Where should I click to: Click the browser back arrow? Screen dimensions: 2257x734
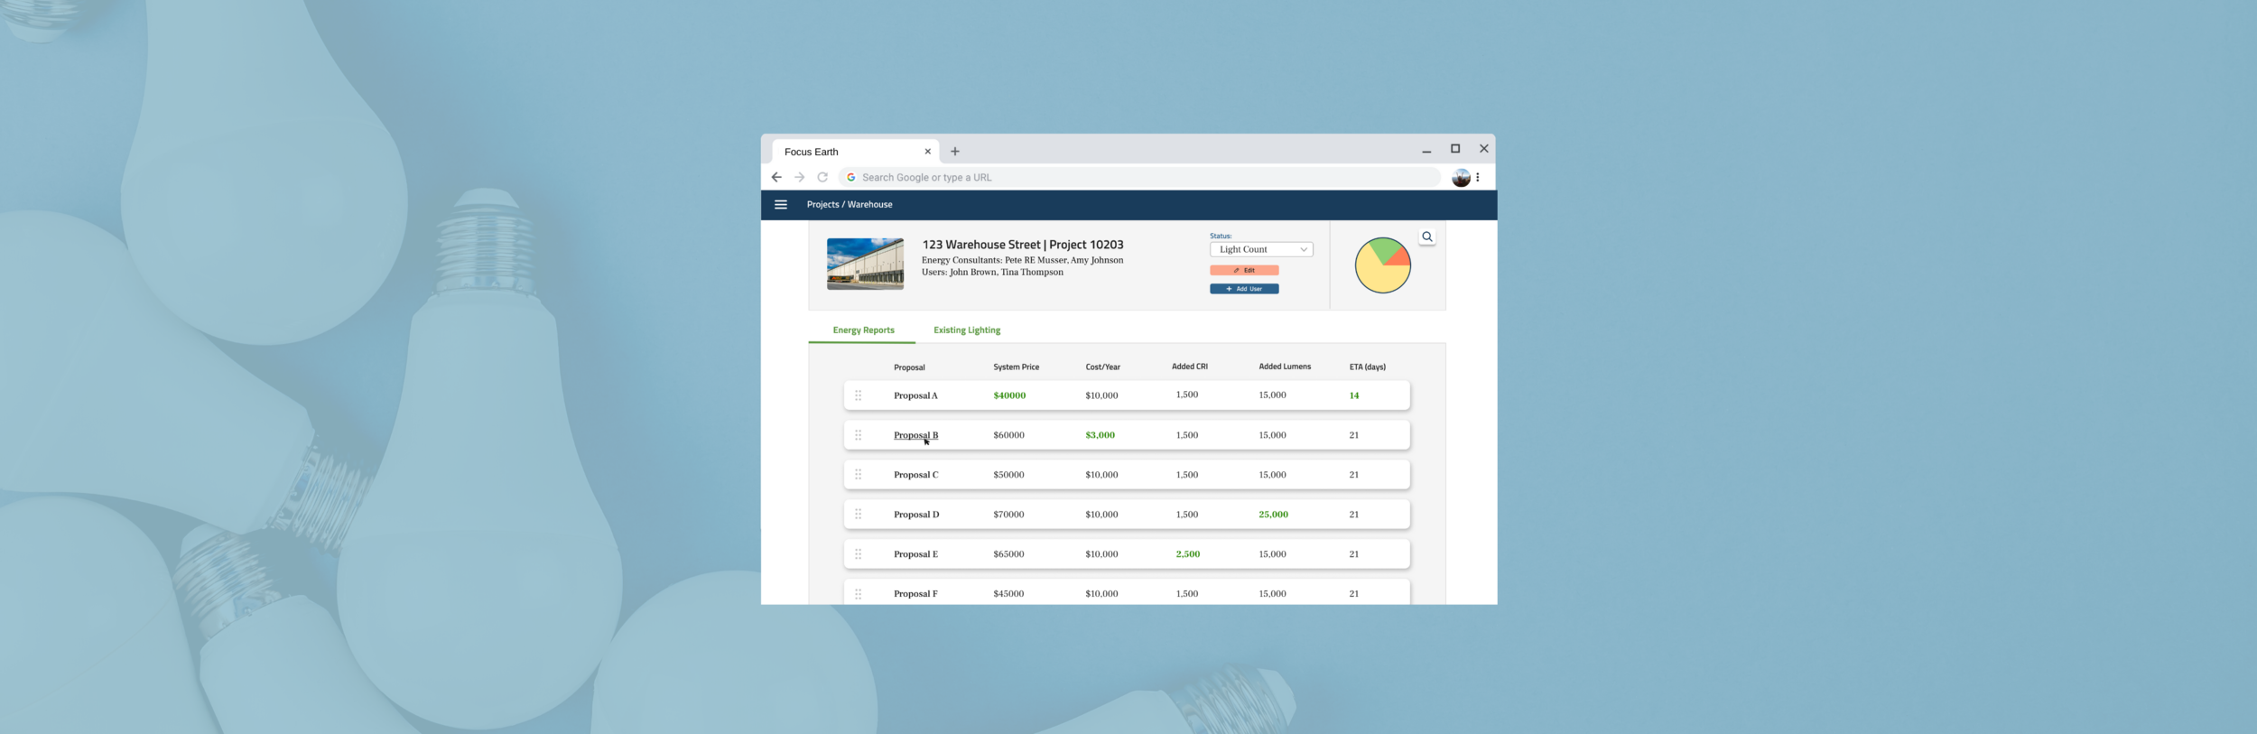pos(776,178)
